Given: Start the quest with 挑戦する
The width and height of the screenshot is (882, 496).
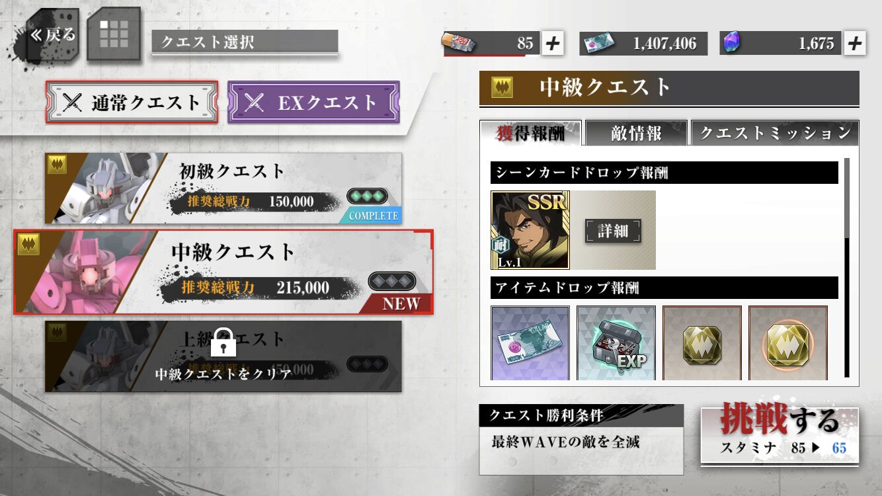Looking at the screenshot, I should tap(780, 435).
